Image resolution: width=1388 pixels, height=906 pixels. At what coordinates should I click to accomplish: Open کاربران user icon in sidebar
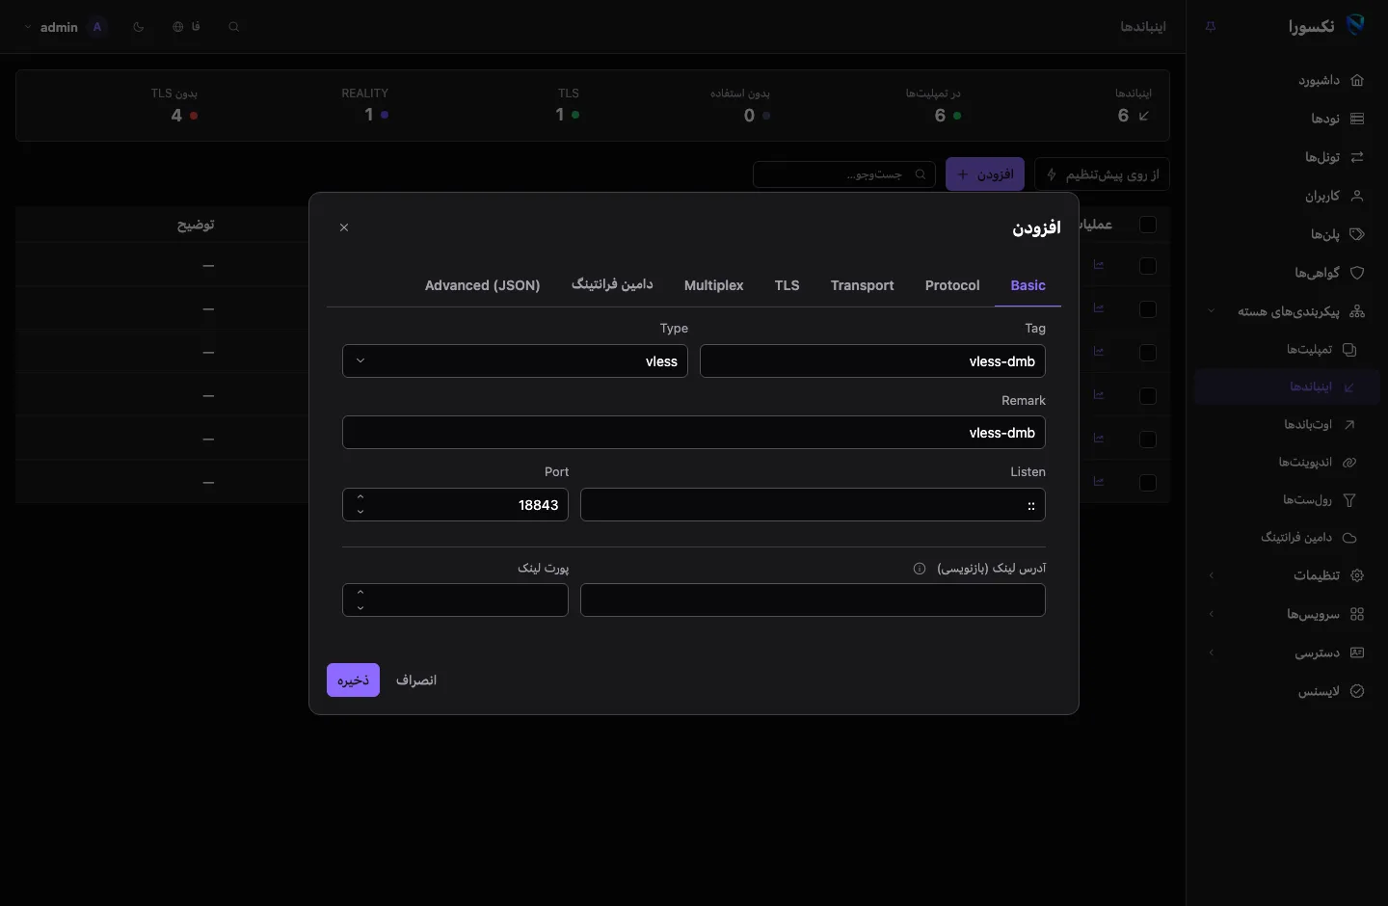[1357, 196]
